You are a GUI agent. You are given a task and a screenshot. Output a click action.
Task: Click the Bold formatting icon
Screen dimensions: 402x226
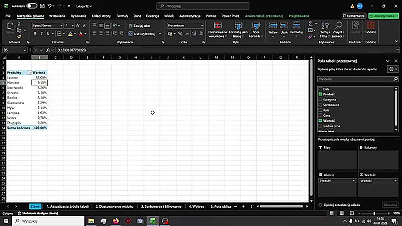click(35, 34)
